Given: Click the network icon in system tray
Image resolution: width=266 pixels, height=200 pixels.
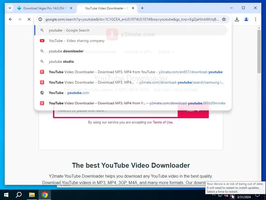Looking at the screenshot, I should [220, 195].
